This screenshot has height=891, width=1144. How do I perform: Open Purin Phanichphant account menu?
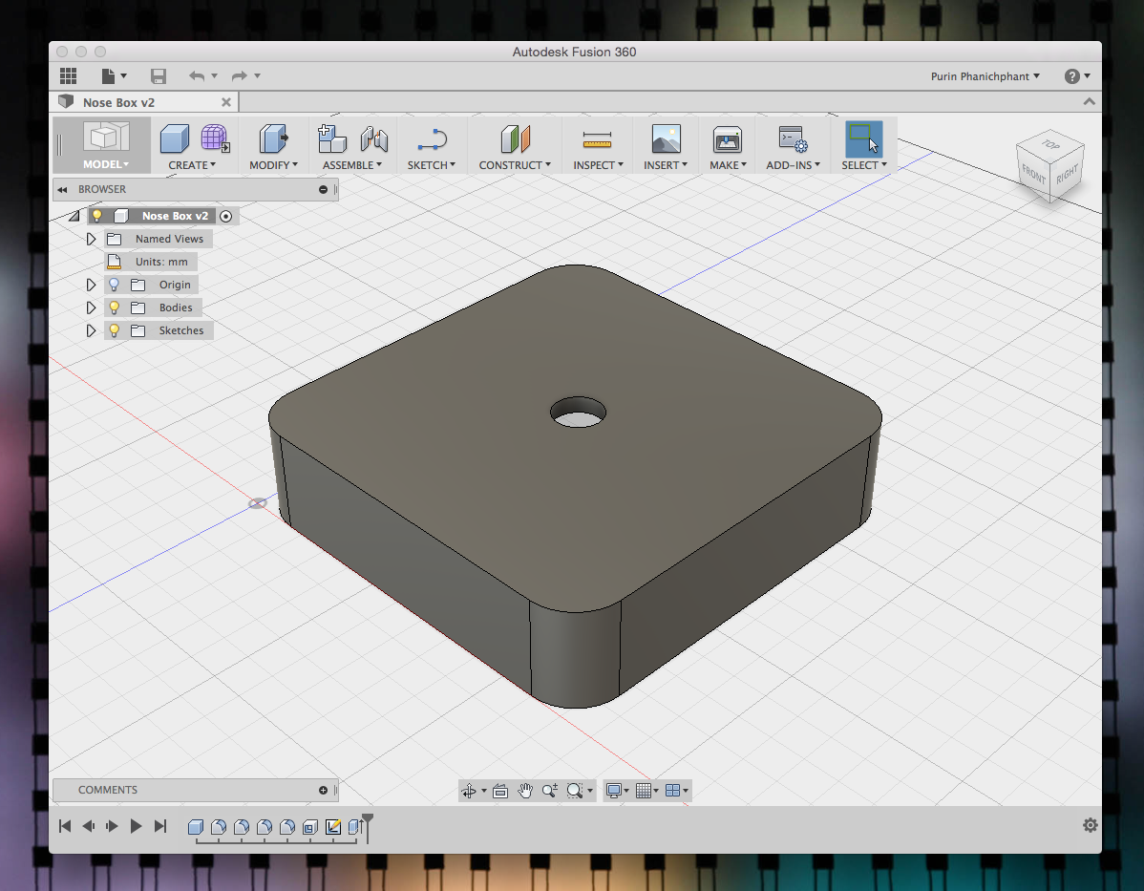(x=985, y=75)
